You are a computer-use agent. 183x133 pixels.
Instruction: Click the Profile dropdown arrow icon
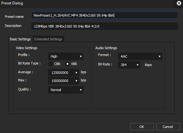coord(81,56)
